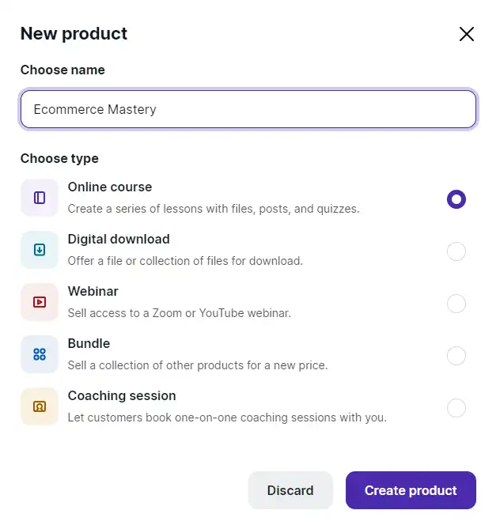The width and height of the screenshot is (500, 529).
Task: Pick the Bundle radio button
Action: (x=456, y=356)
